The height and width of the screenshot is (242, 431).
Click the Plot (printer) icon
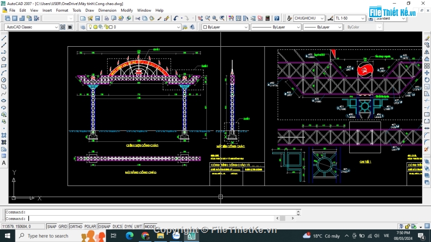(106, 19)
